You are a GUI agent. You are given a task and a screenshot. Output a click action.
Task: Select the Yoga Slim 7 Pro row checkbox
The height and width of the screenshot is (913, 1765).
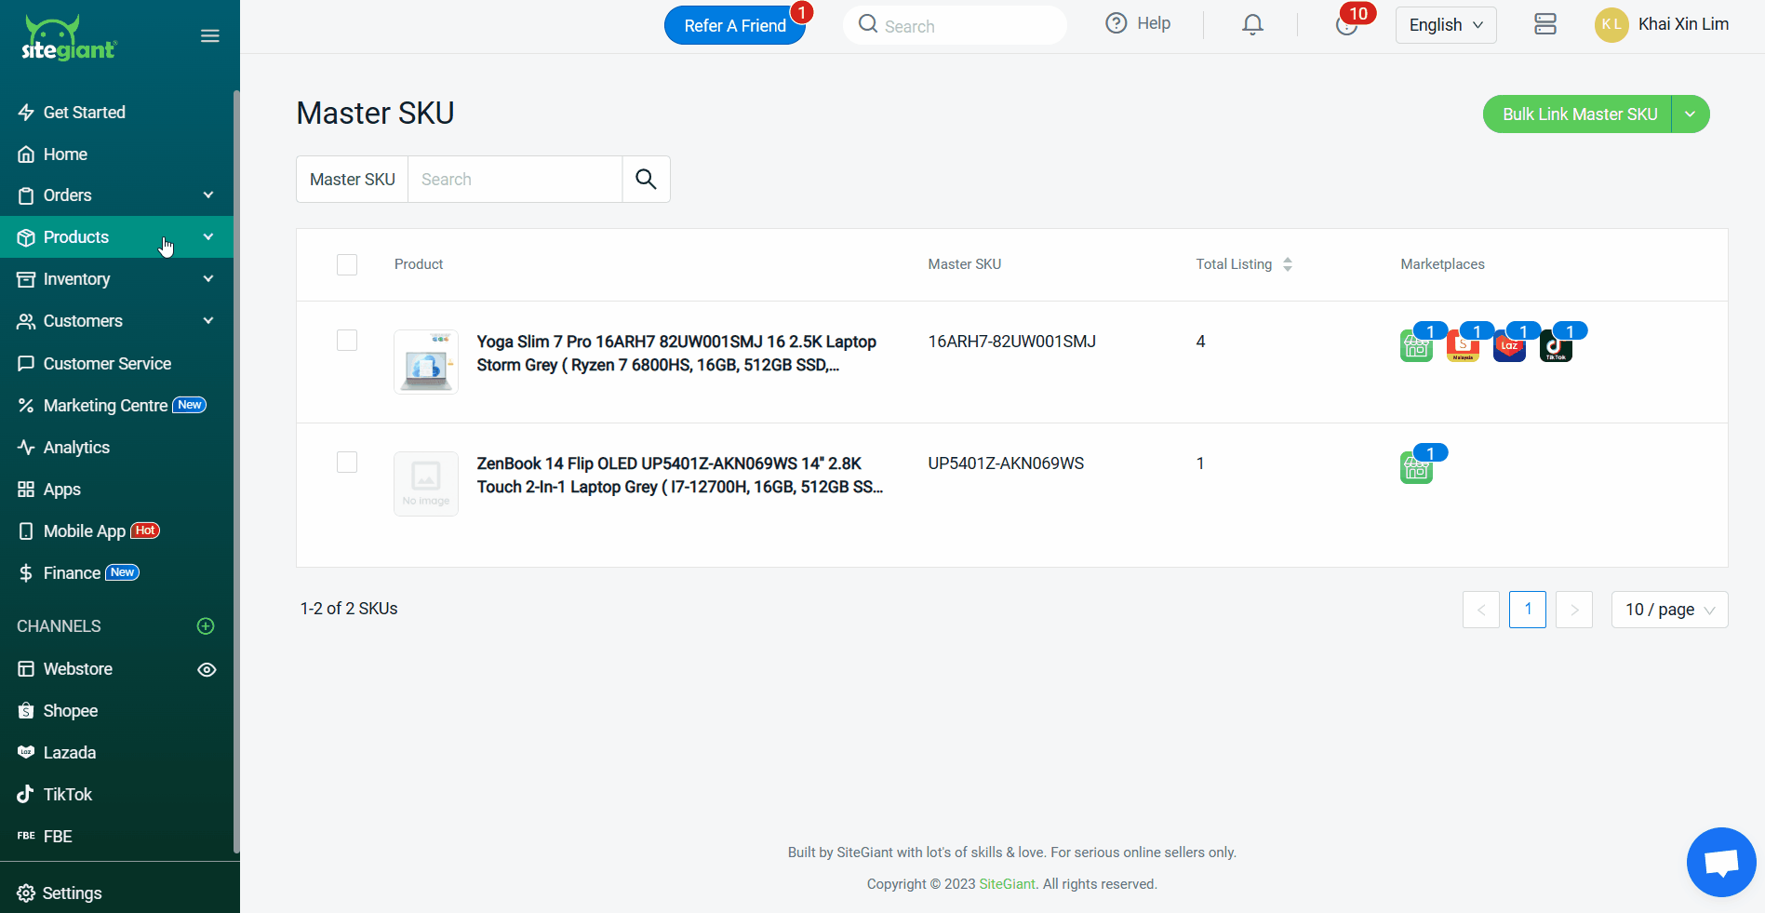point(347,341)
